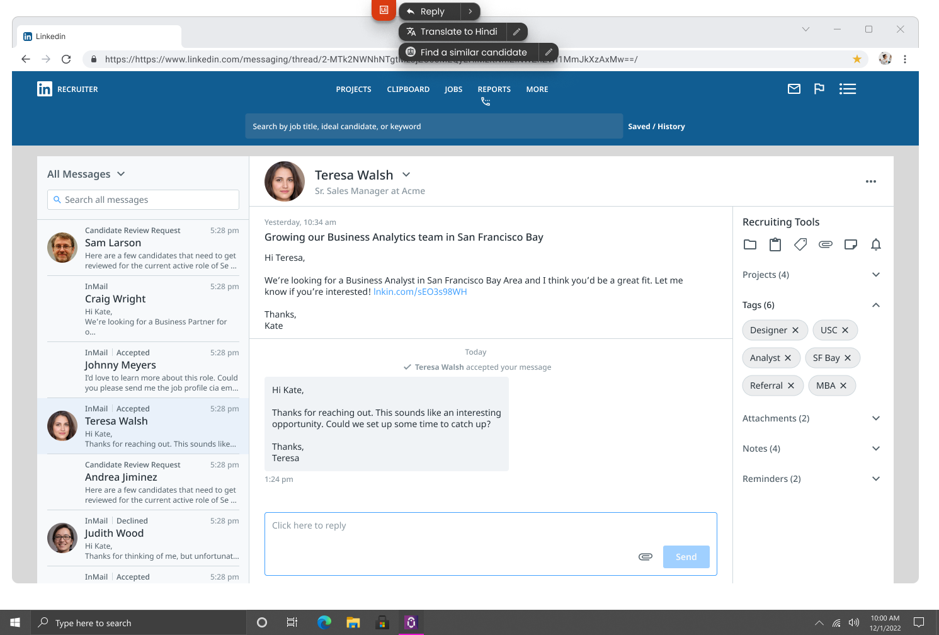939x635 pixels.
Task: Open File Explorer from the taskbar
Action: [353, 622]
